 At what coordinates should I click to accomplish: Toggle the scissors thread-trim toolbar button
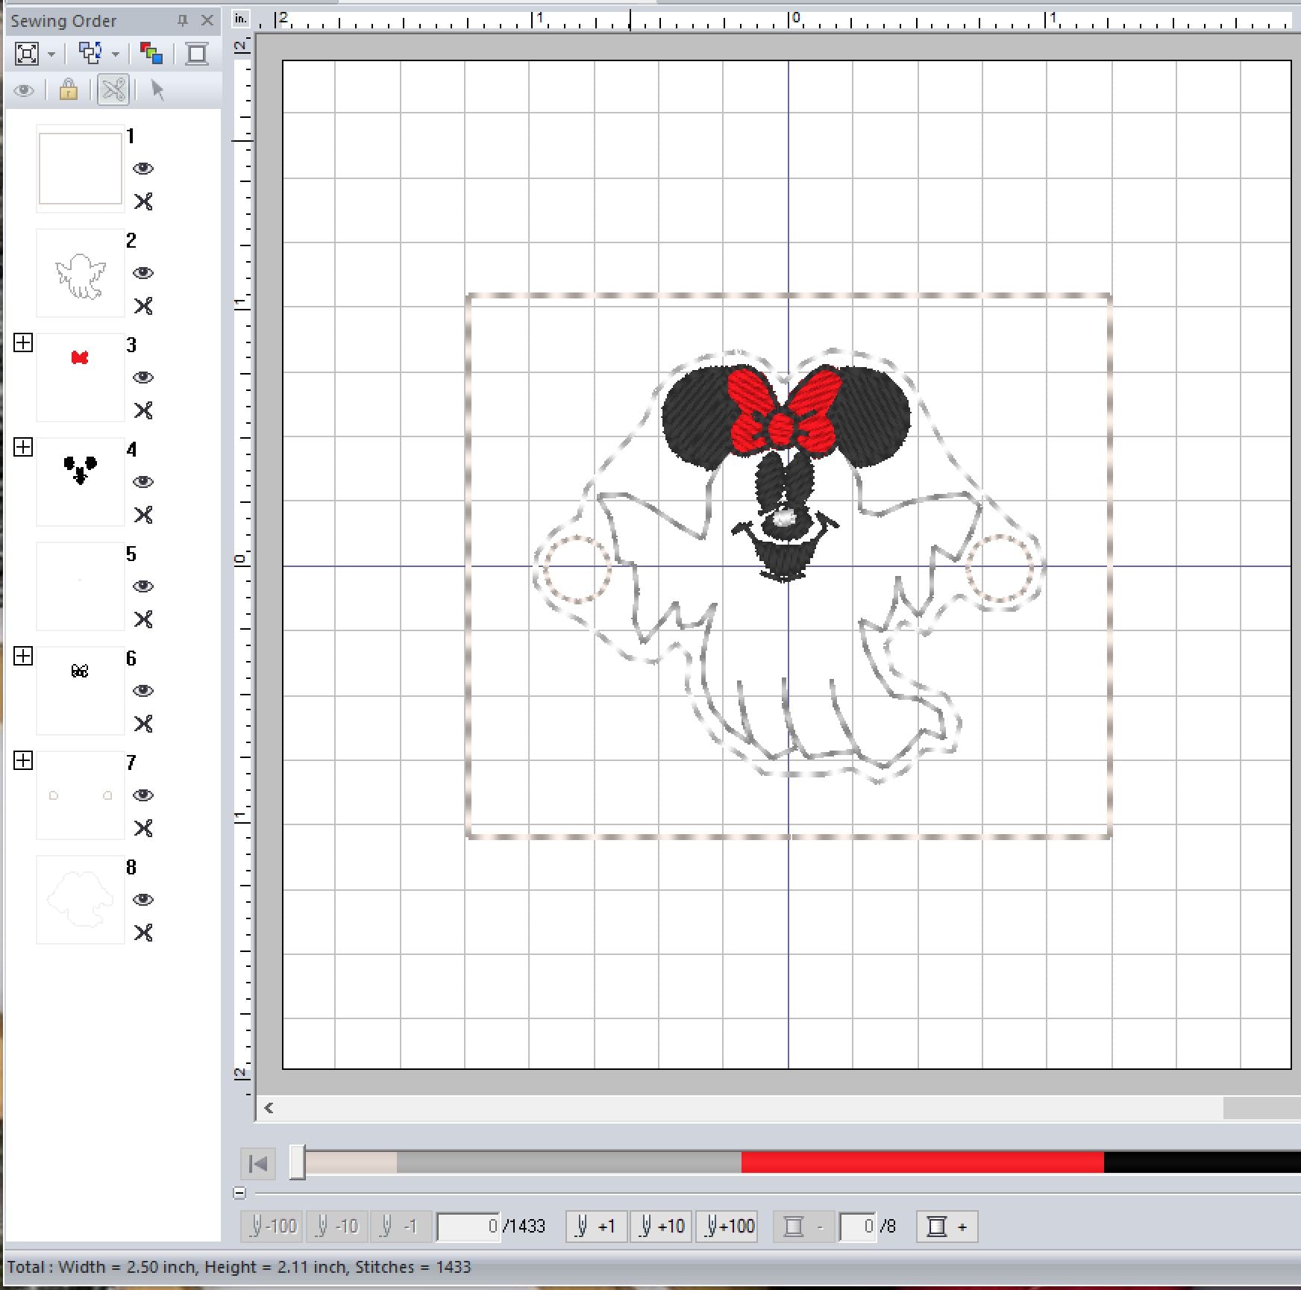(x=113, y=90)
